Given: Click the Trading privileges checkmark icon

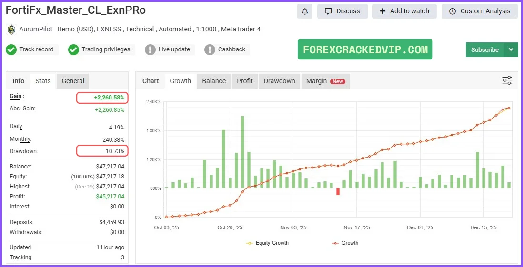Looking at the screenshot, I should [73, 49].
